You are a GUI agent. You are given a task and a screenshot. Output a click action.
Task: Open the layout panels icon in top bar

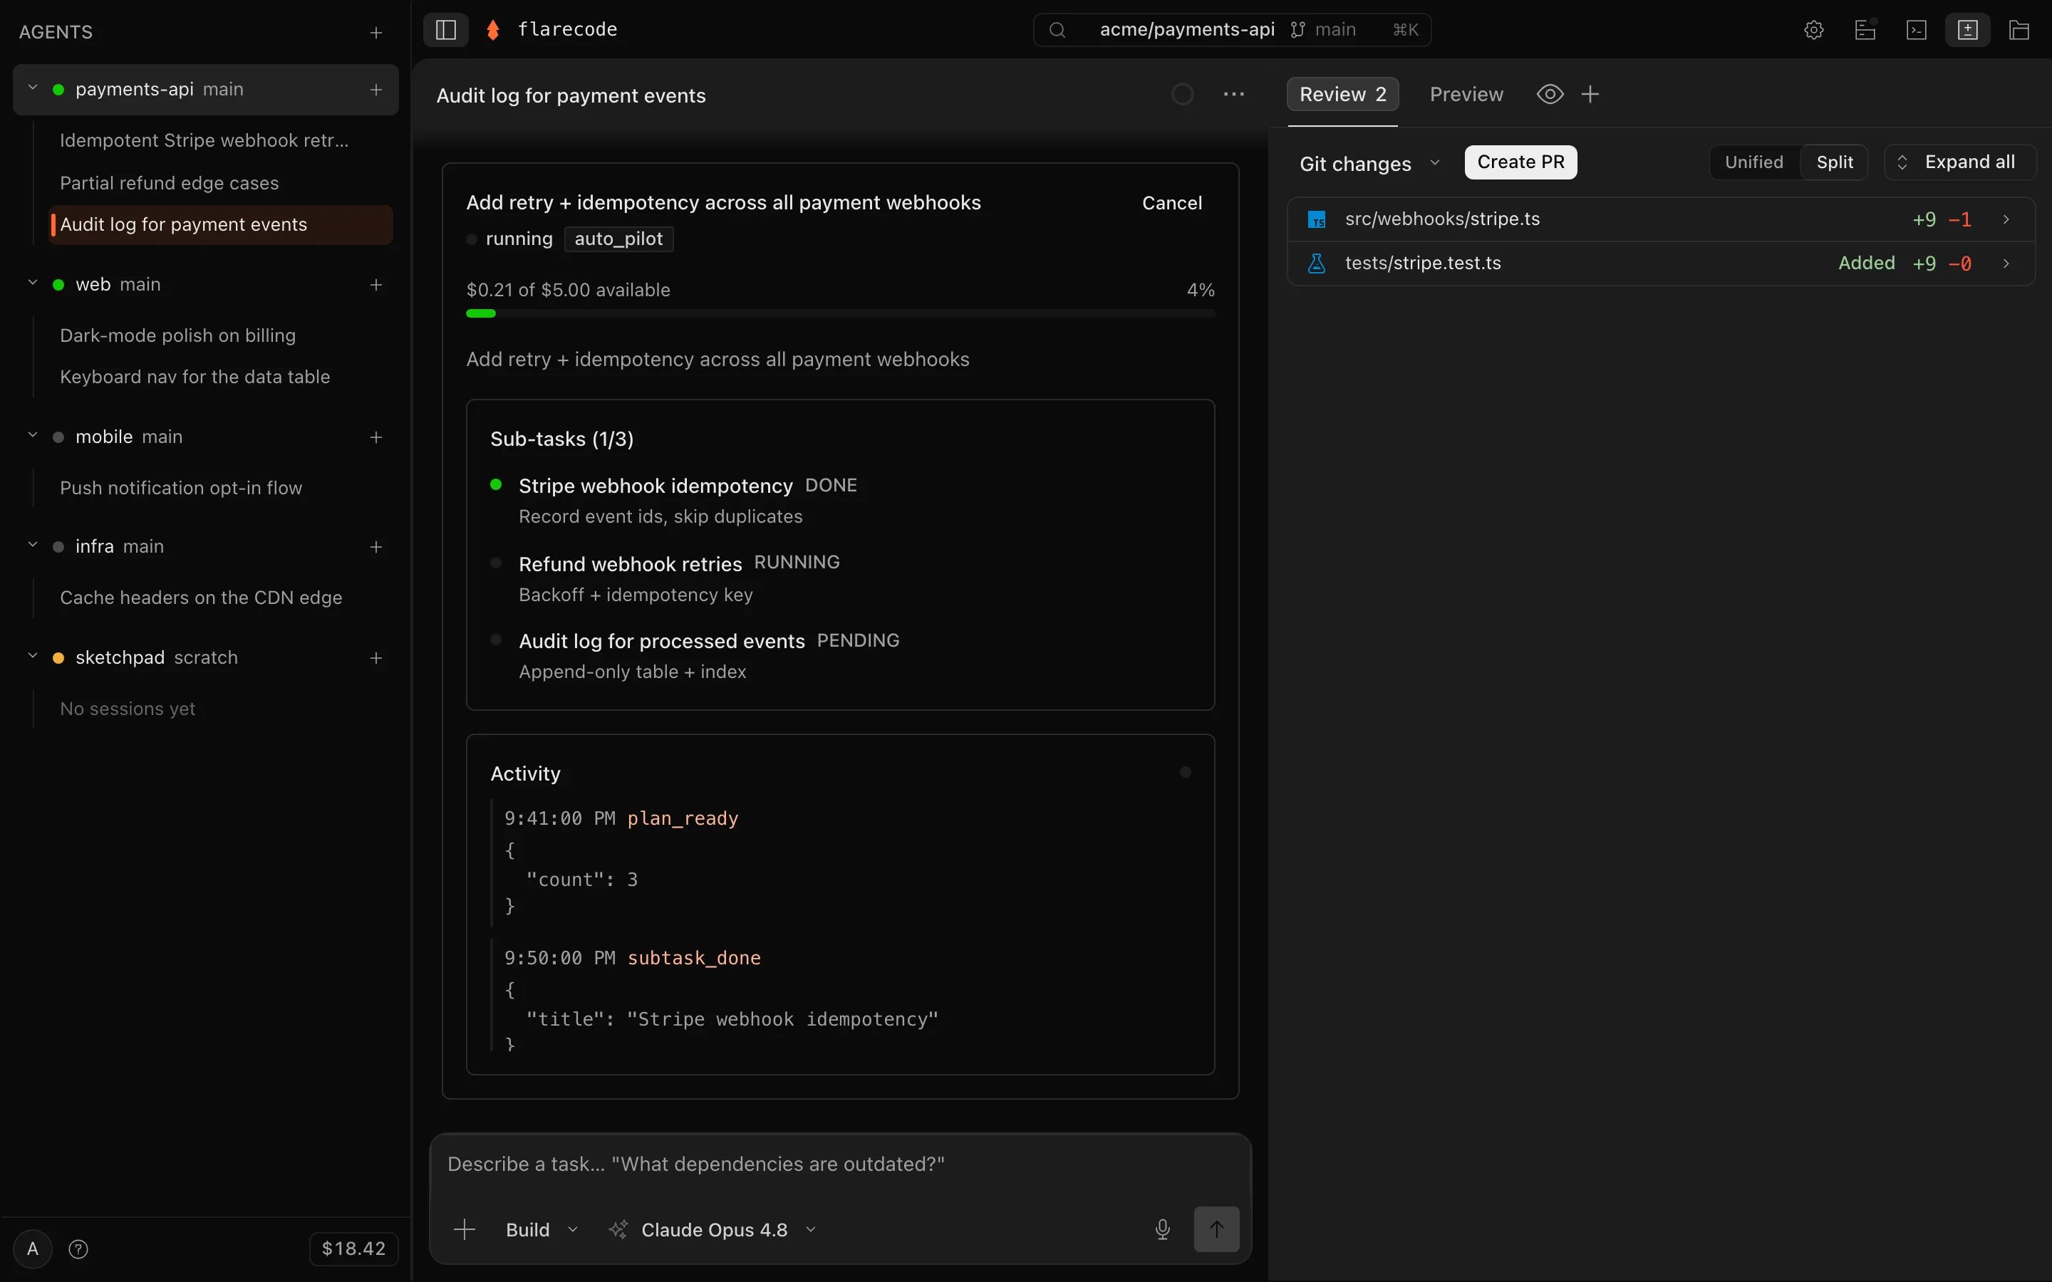click(1865, 30)
